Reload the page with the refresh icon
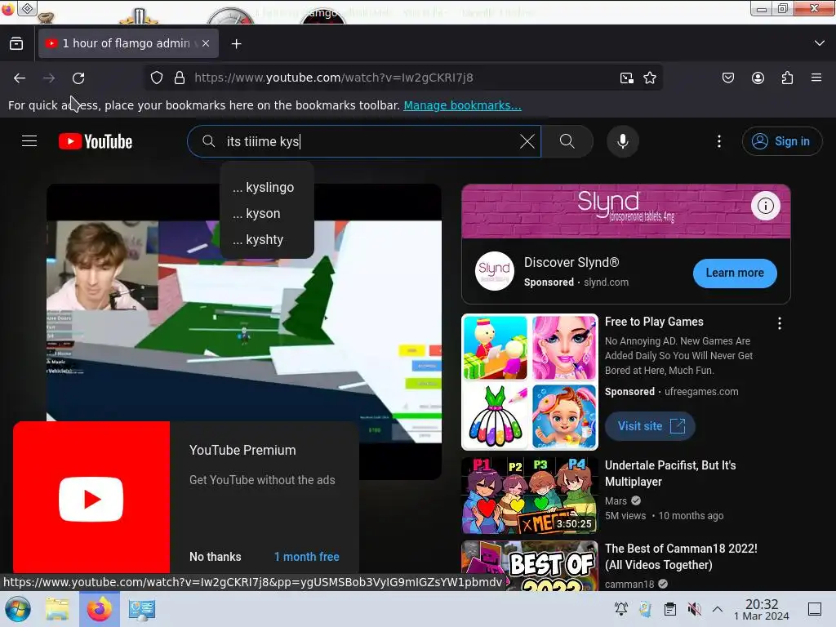836x627 pixels. click(78, 78)
